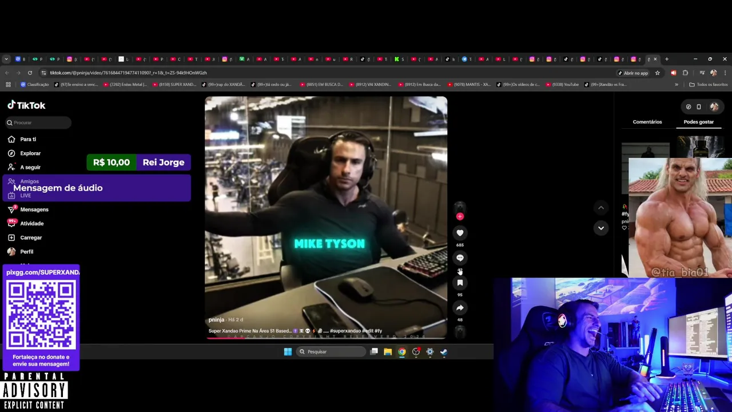
Task: Go to previous video with up chevron
Action: point(600,208)
